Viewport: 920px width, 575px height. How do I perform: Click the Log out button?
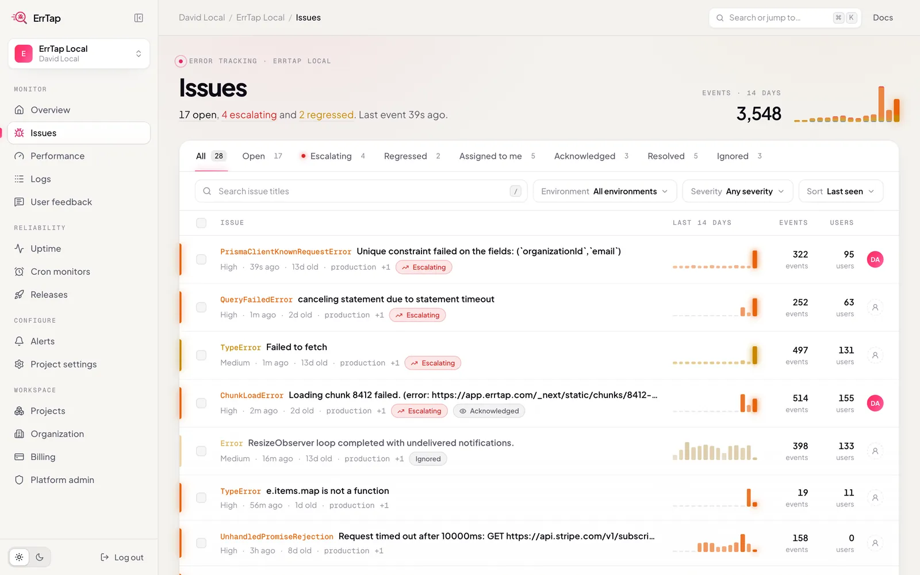(x=122, y=557)
